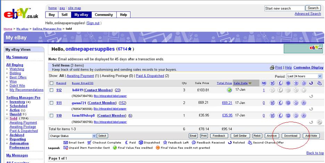325x163 pixels.
Task: Click the Feedback Left star header icon
Action: [296, 83]
